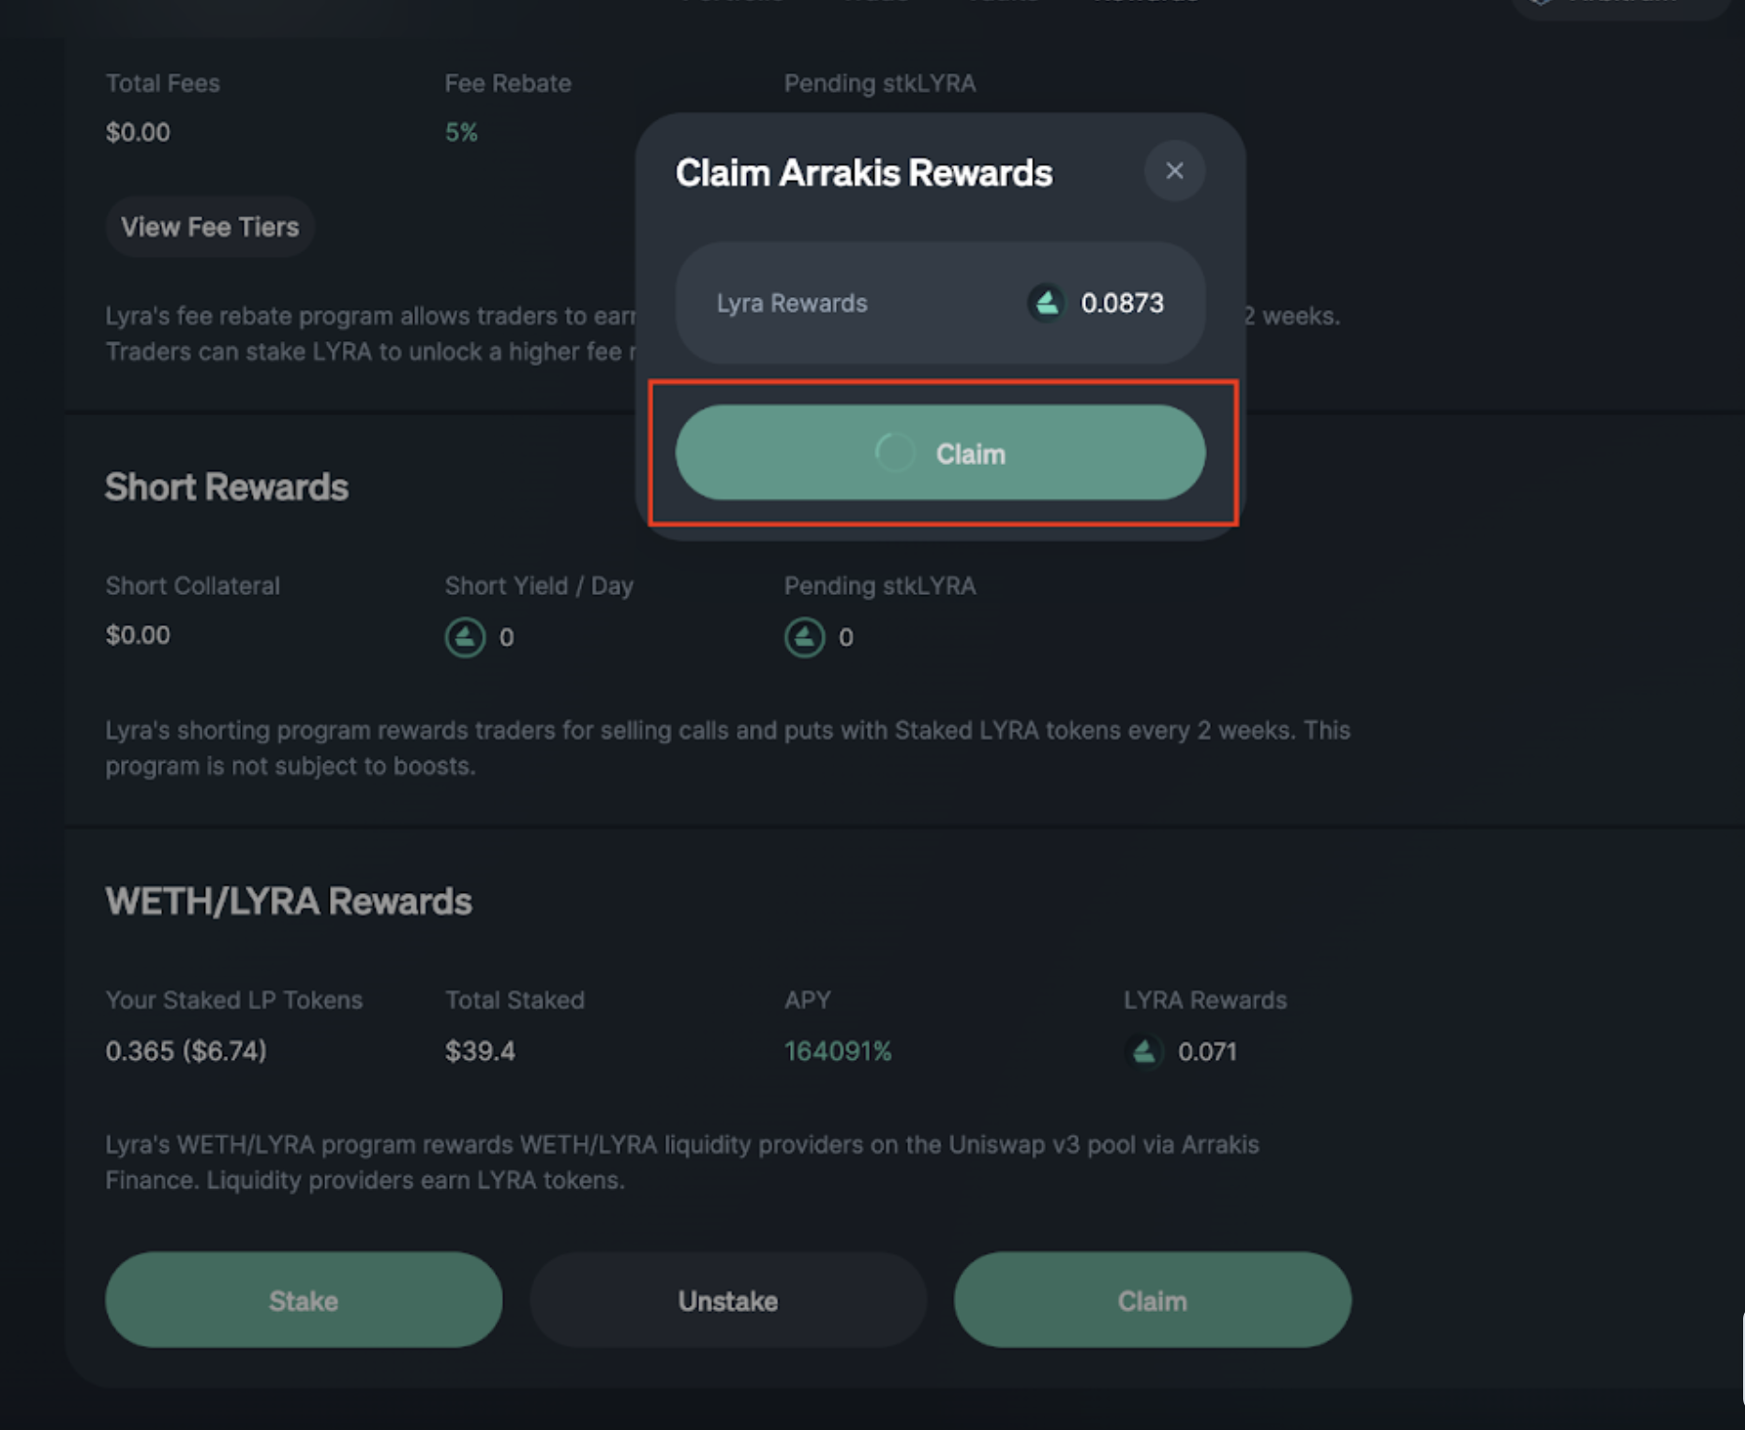Click the Short Rewards section heading
This screenshot has width=1745, height=1430.
(227, 487)
